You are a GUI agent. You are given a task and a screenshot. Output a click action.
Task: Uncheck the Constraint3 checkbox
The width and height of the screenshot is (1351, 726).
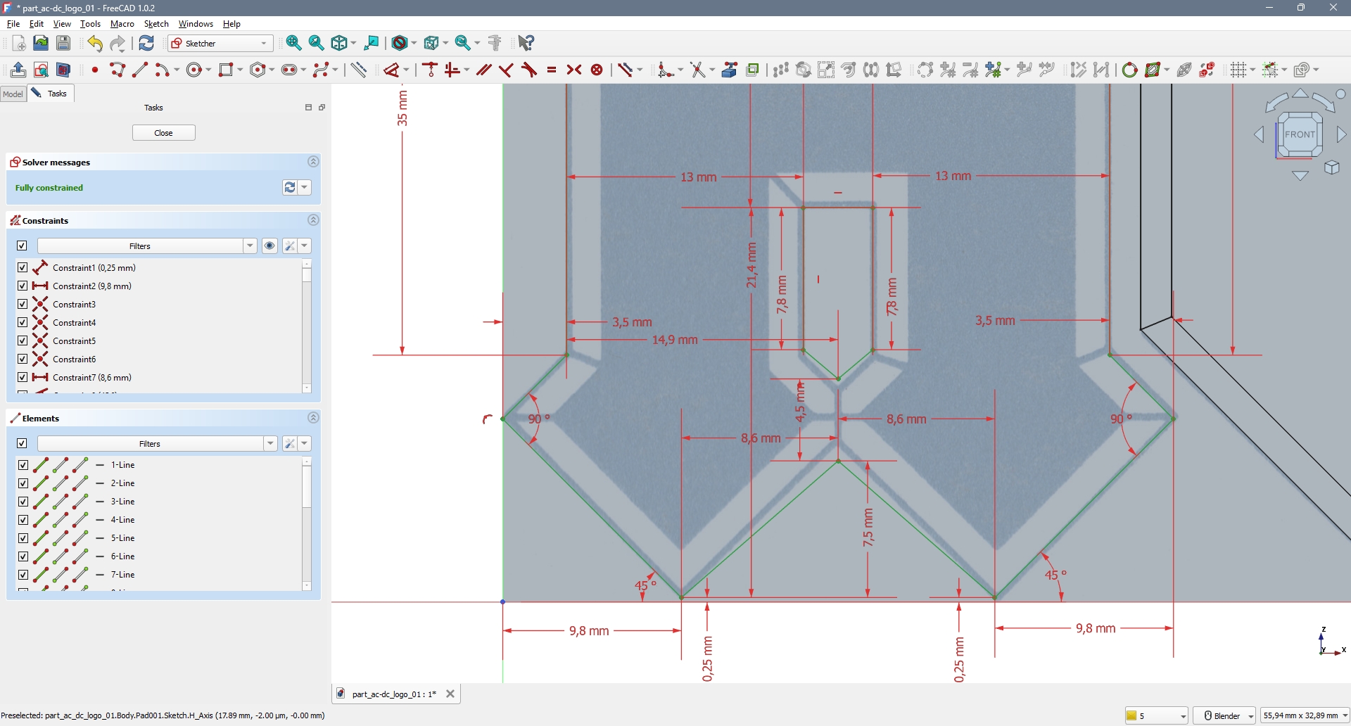23,304
